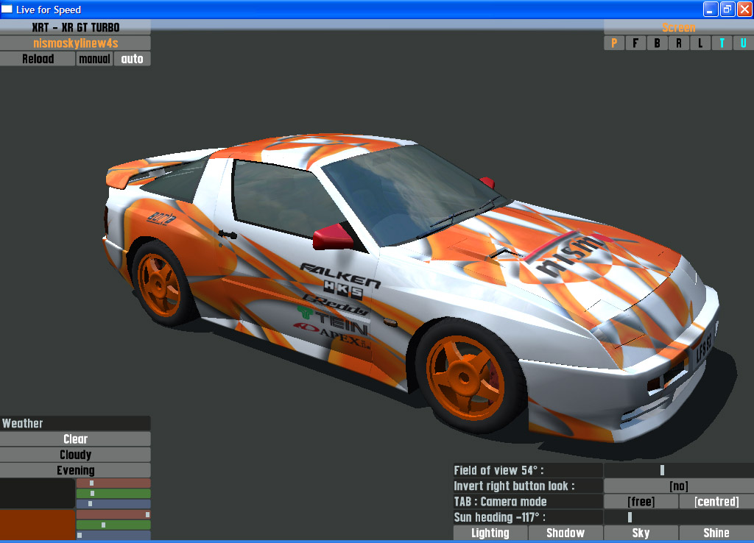
Task: Click the Field of view 54° label
Action: (528, 470)
